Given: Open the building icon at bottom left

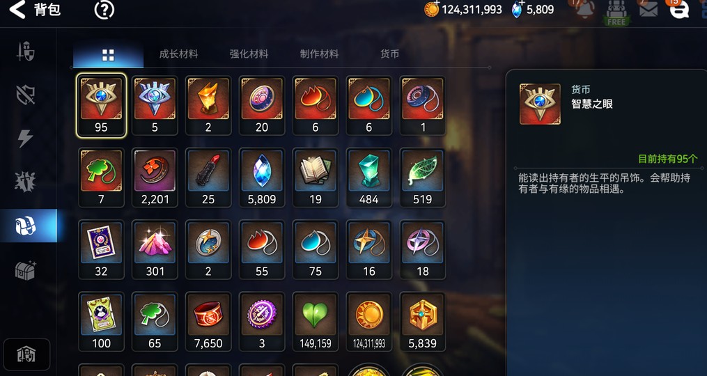Looking at the screenshot, I should (26, 354).
